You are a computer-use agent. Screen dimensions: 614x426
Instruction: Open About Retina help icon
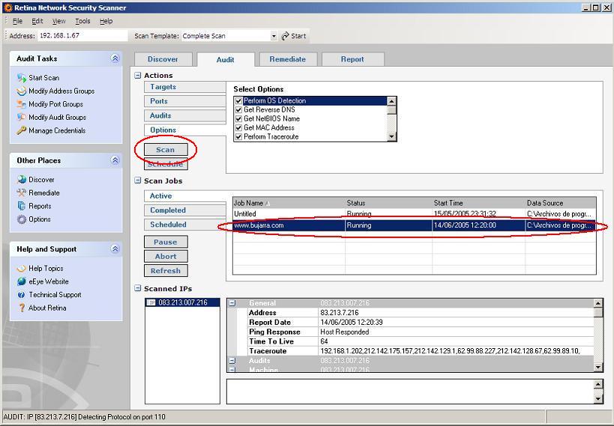[x=22, y=308]
